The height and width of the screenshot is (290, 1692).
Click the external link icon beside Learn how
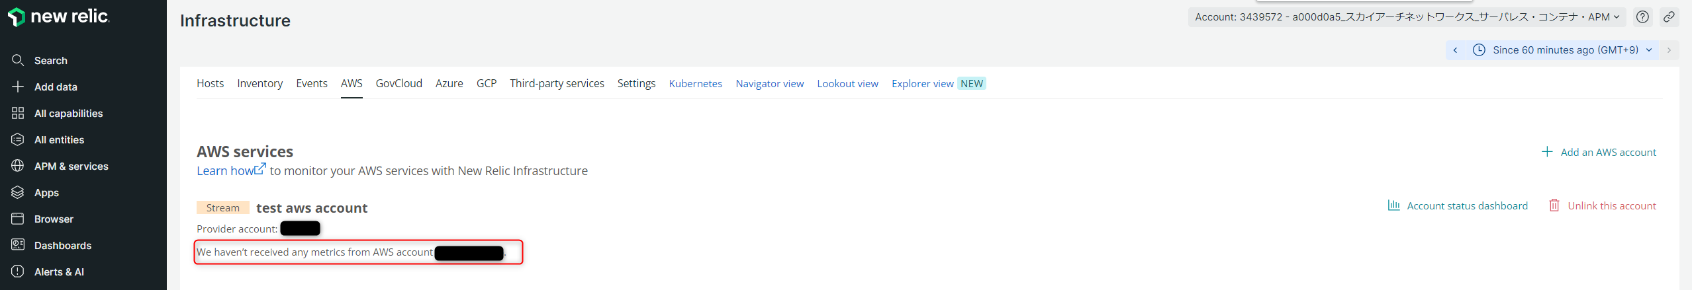click(260, 169)
